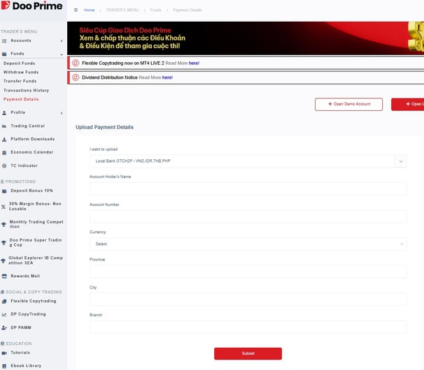
Task: Click the Home breadcrumb link
Action: pos(90,10)
